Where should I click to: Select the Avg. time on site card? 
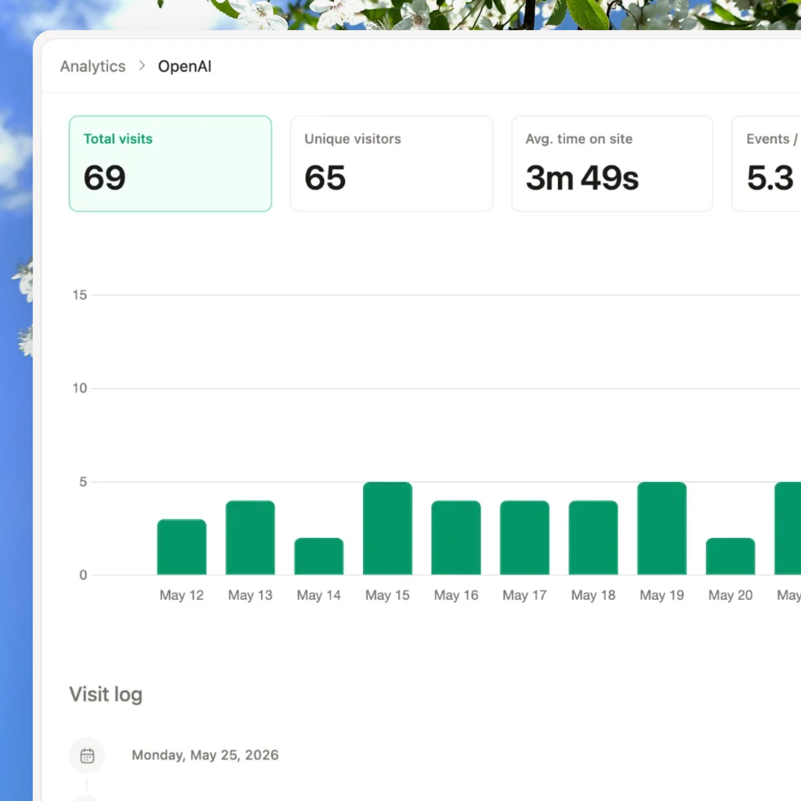[612, 164]
